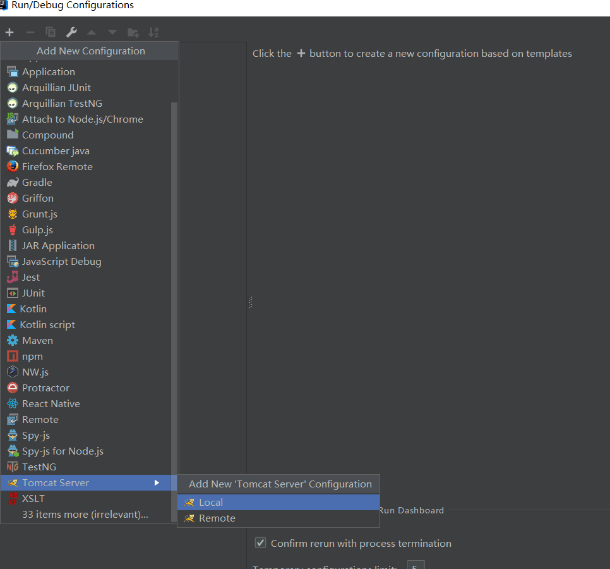Select the Application configuration type

[86, 71]
